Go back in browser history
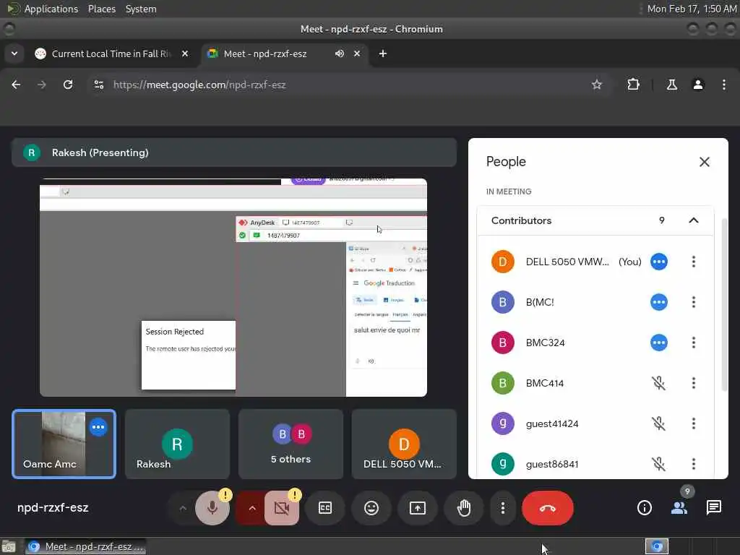The image size is (740, 555). [x=16, y=85]
